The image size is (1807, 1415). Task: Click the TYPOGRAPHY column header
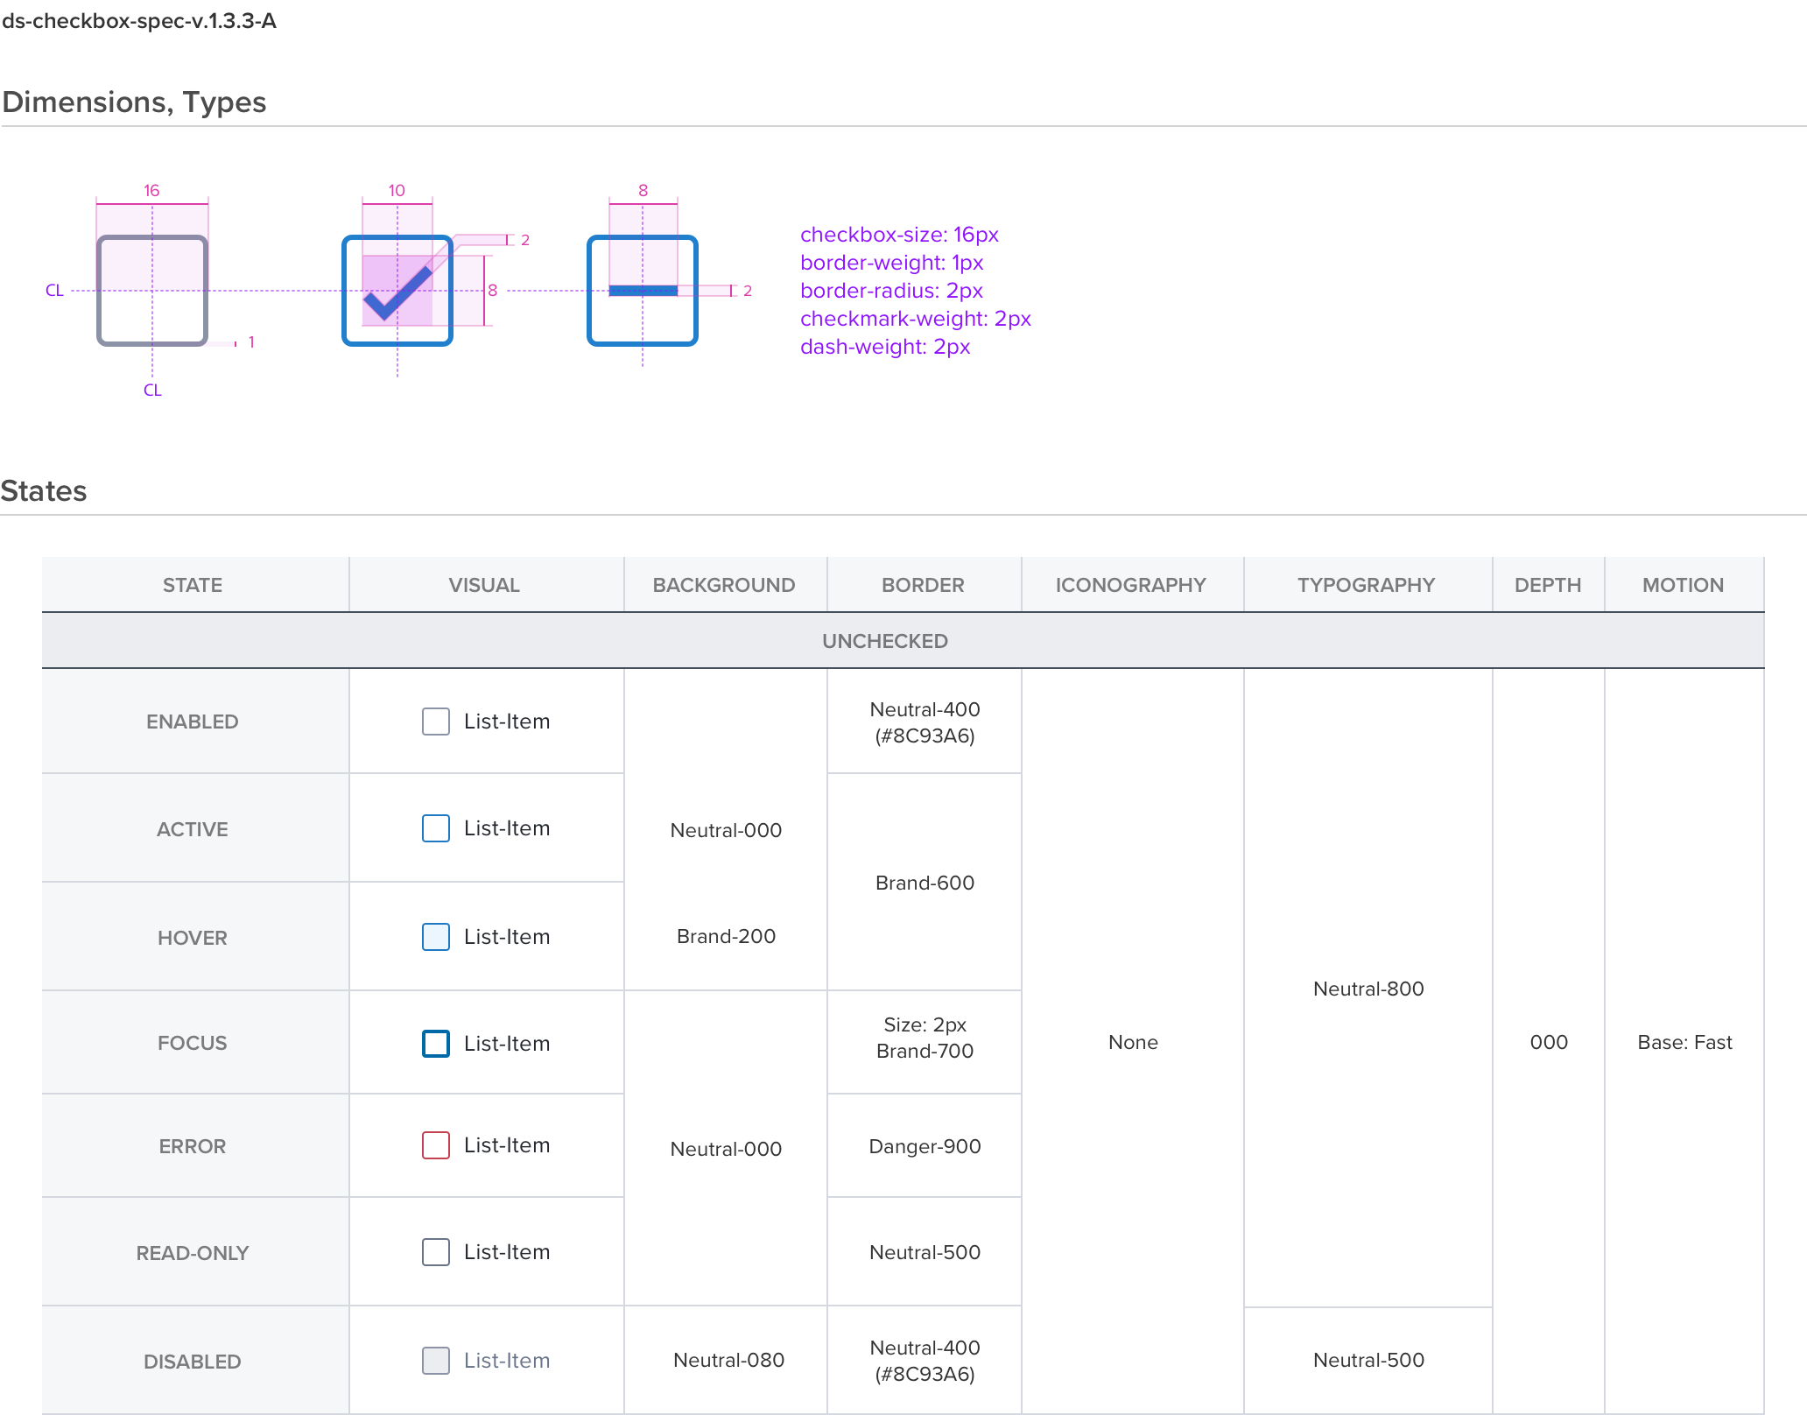[1367, 585]
